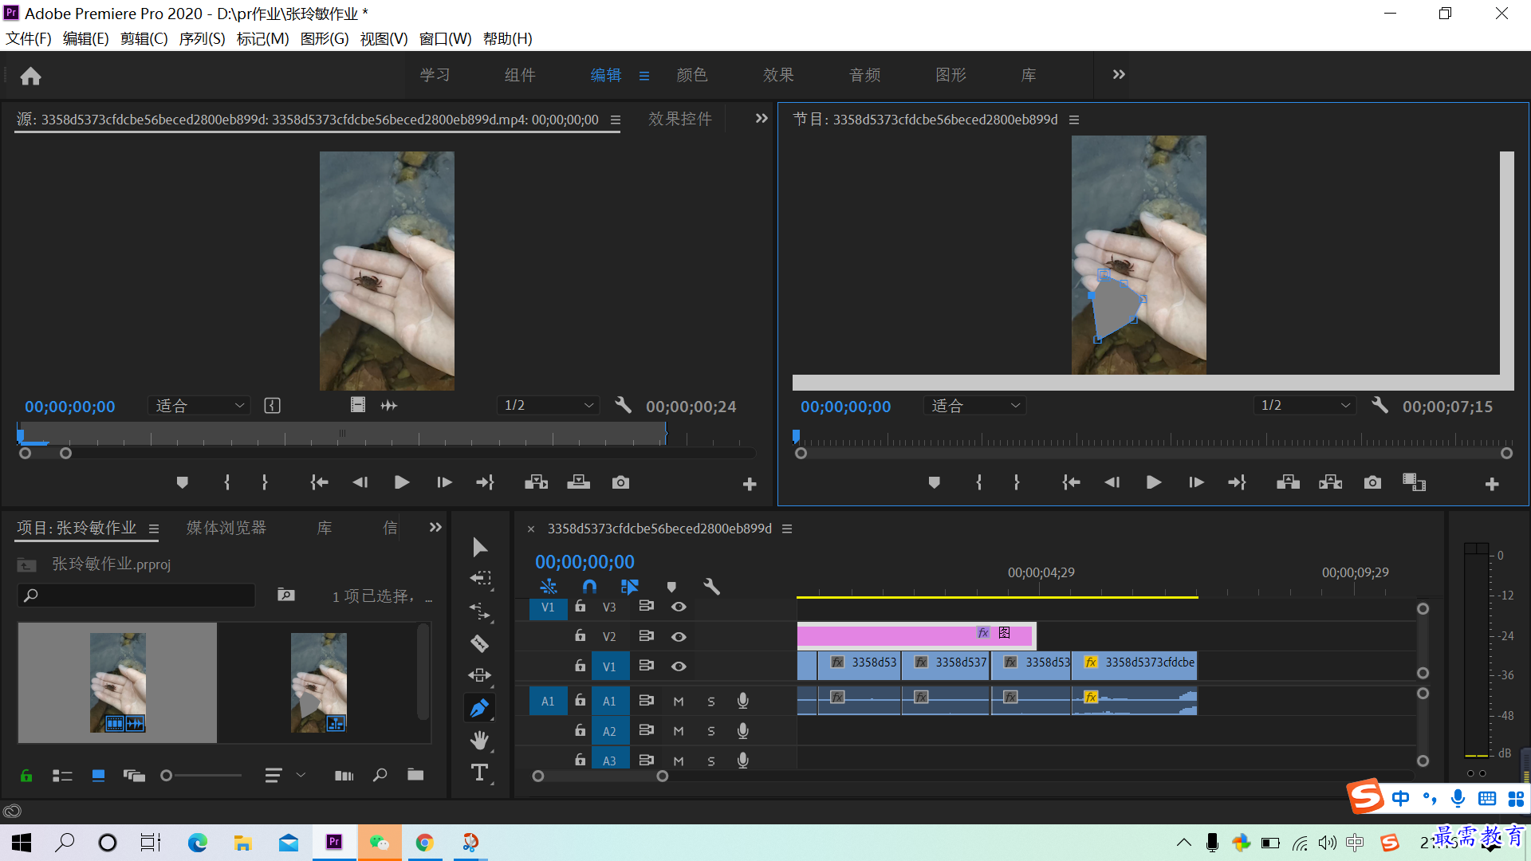Image resolution: width=1531 pixels, height=861 pixels.
Task: Toggle lock on track V2
Action: pos(580,636)
